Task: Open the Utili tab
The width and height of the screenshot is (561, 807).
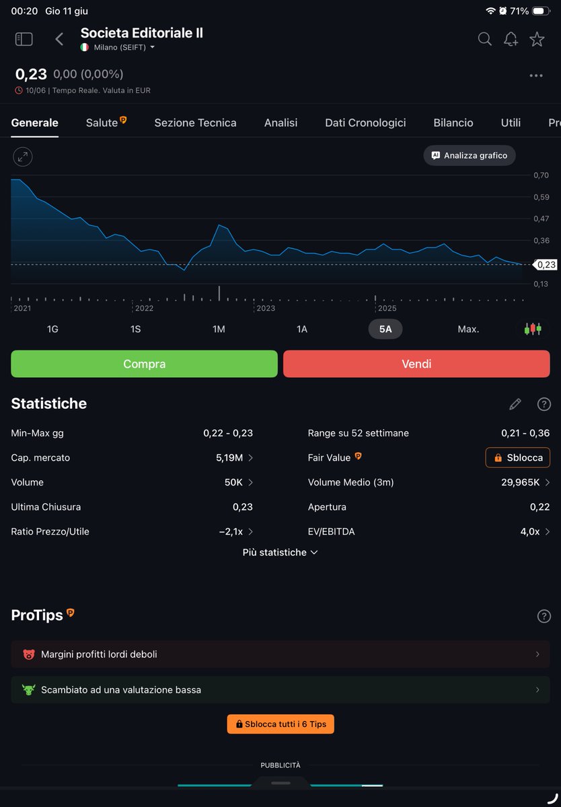Action: tap(511, 123)
